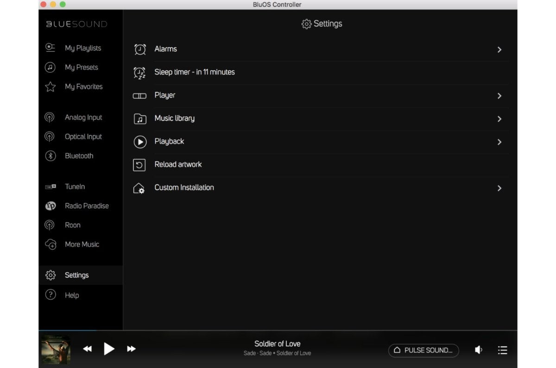Click the Settings gear icon in sidebar
Image resolution: width=556 pixels, height=368 pixels.
[50, 275]
